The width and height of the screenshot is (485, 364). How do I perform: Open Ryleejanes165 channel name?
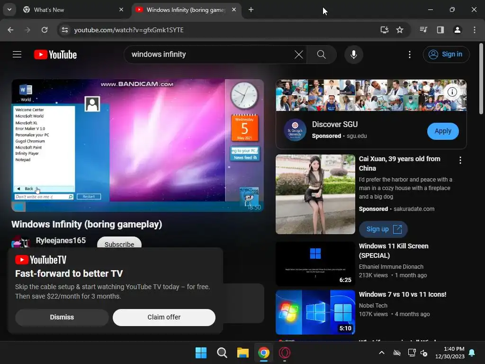(x=61, y=240)
